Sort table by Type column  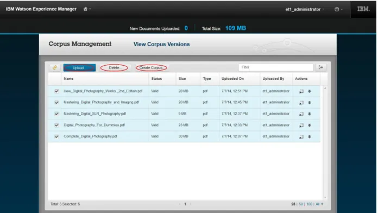(x=207, y=79)
